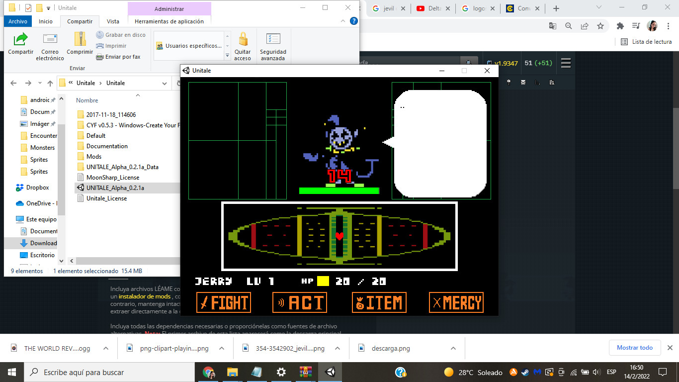Open Quick Access Toolbar customize dropdown arrow

(x=48, y=8)
